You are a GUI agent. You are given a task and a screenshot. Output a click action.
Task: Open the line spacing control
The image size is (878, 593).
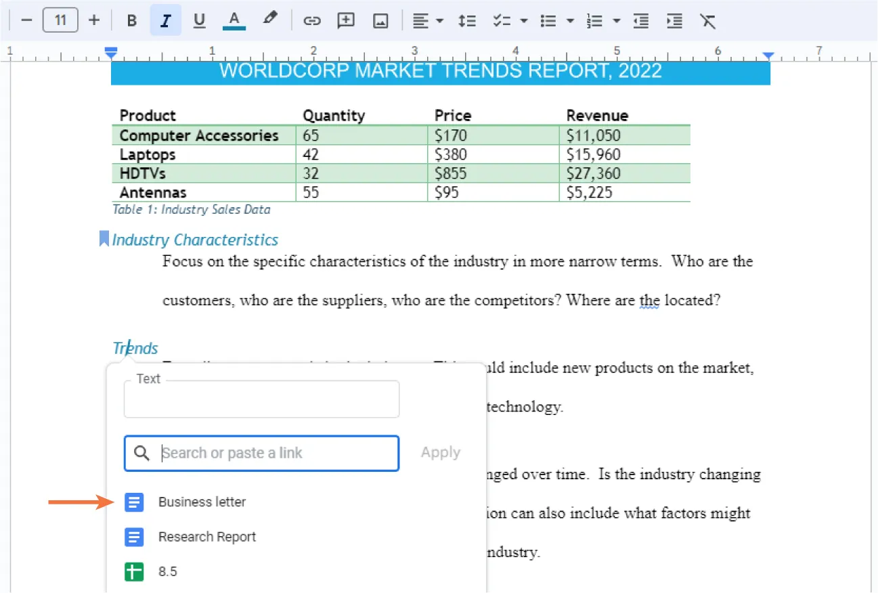point(467,21)
